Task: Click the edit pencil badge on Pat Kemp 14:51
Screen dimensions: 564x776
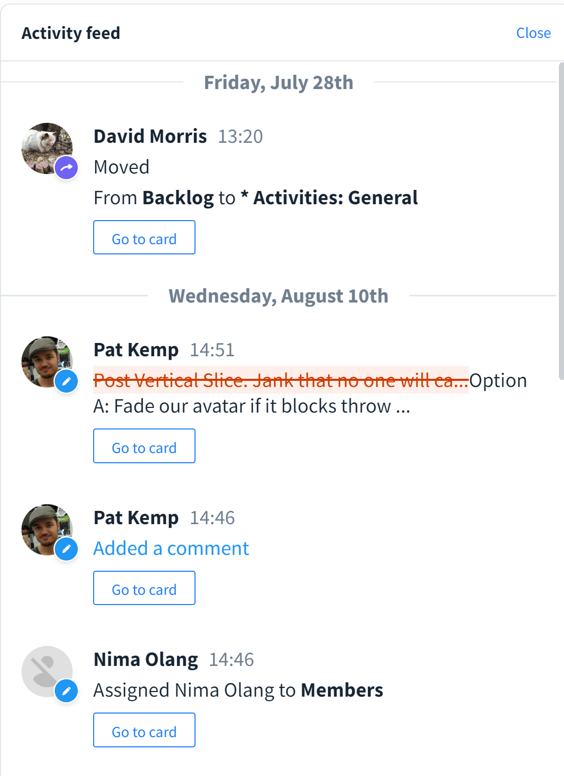Action: click(x=67, y=381)
